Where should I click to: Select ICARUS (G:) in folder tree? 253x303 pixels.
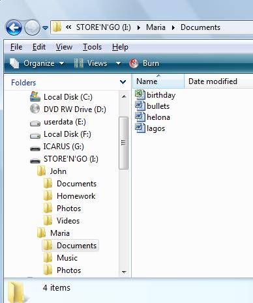coord(64,147)
